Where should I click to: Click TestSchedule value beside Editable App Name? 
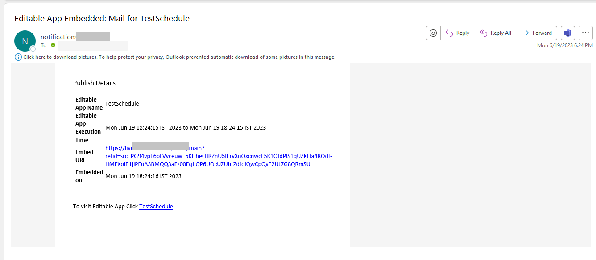pos(122,104)
